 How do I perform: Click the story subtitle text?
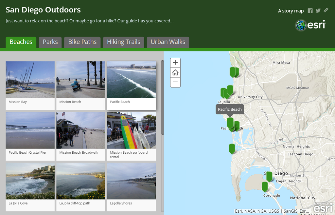click(90, 21)
